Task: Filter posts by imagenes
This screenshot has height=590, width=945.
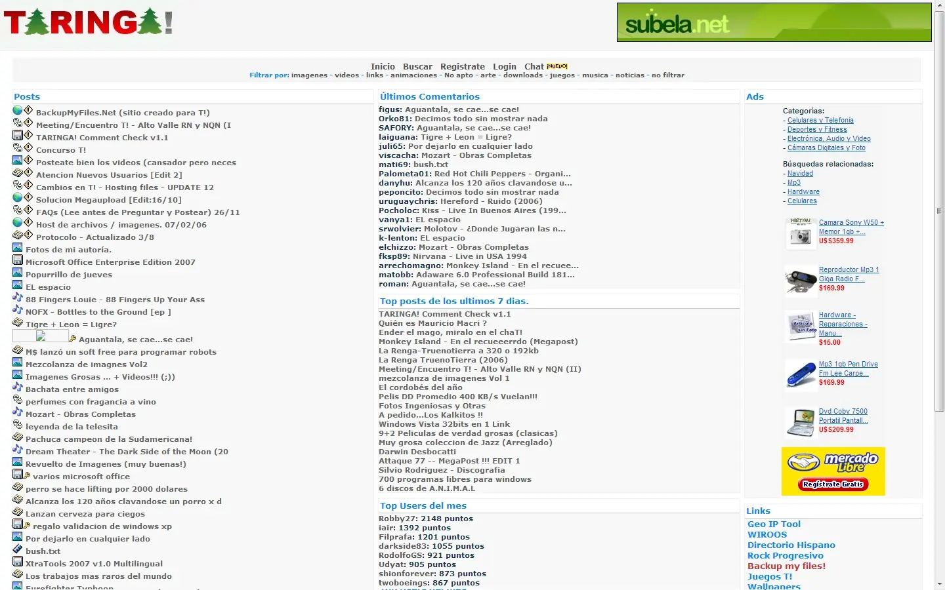Action: 309,75
